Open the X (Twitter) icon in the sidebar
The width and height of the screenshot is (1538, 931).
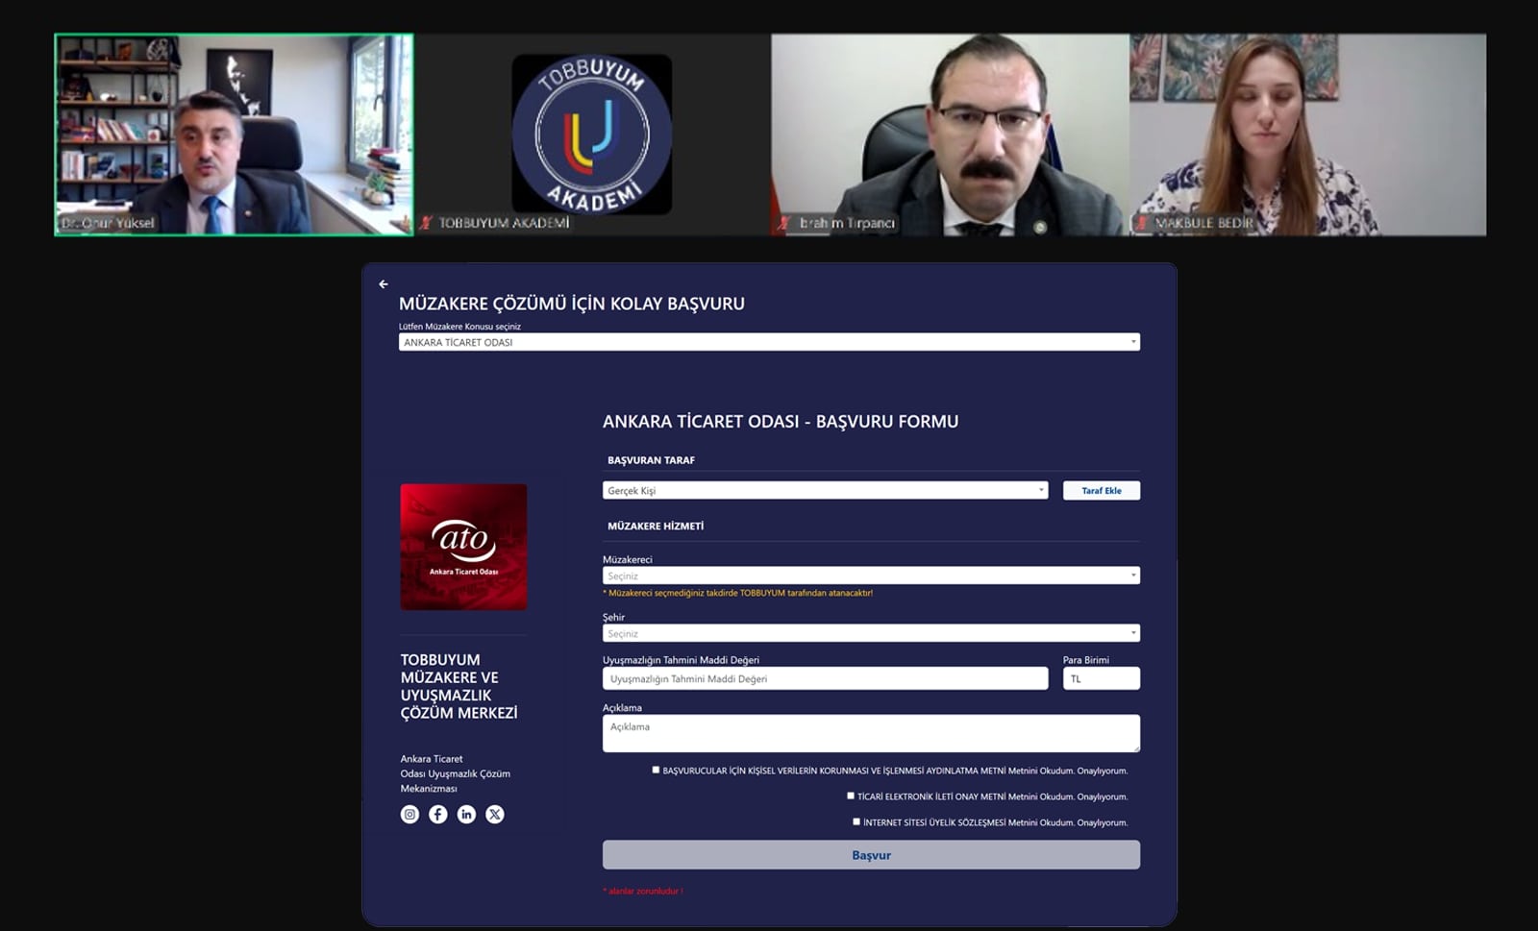(495, 815)
